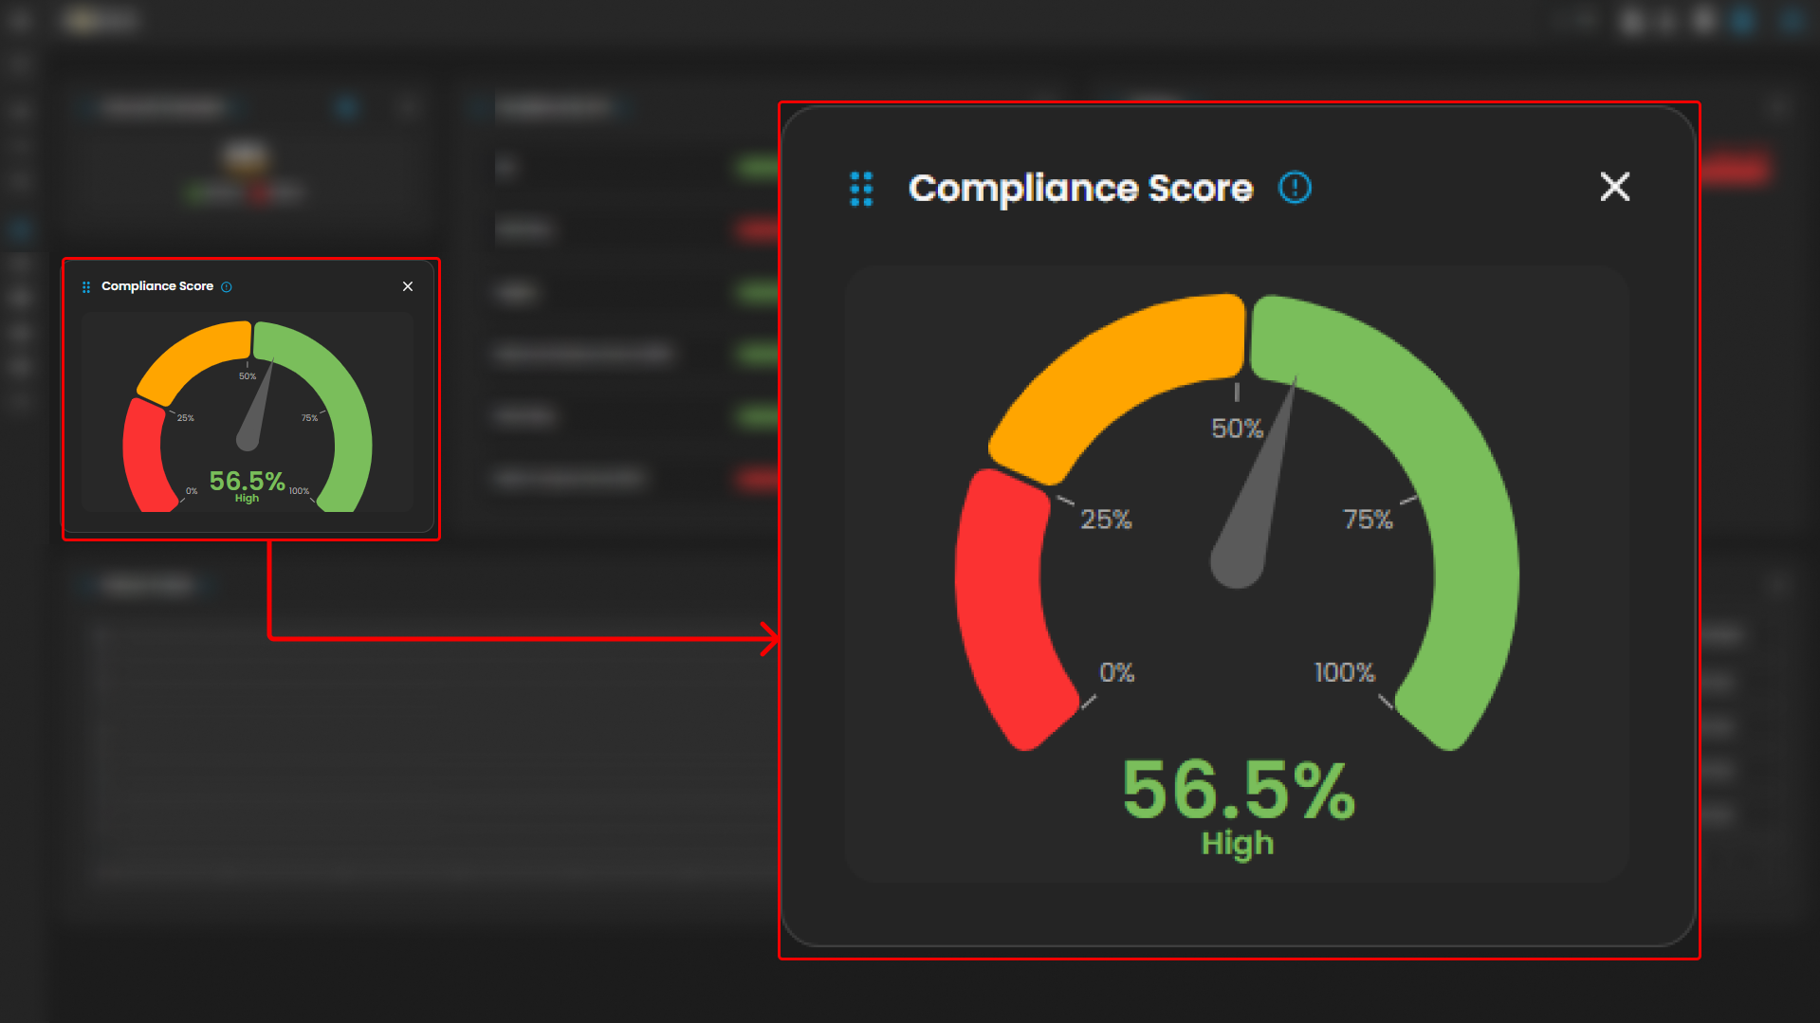This screenshot has width=1820, height=1023.
Task: Click the drag handle on the small Compliance Score widget
Action: click(x=86, y=286)
